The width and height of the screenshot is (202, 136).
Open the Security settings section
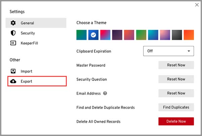[36, 33]
